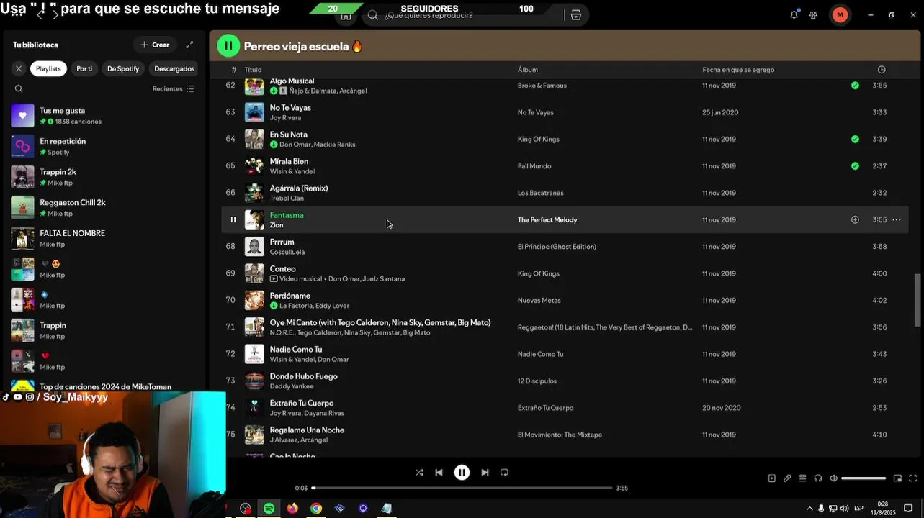Image resolution: width=924 pixels, height=518 pixels.
Task: Show hidden system tray icons chevron
Action: click(x=809, y=508)
